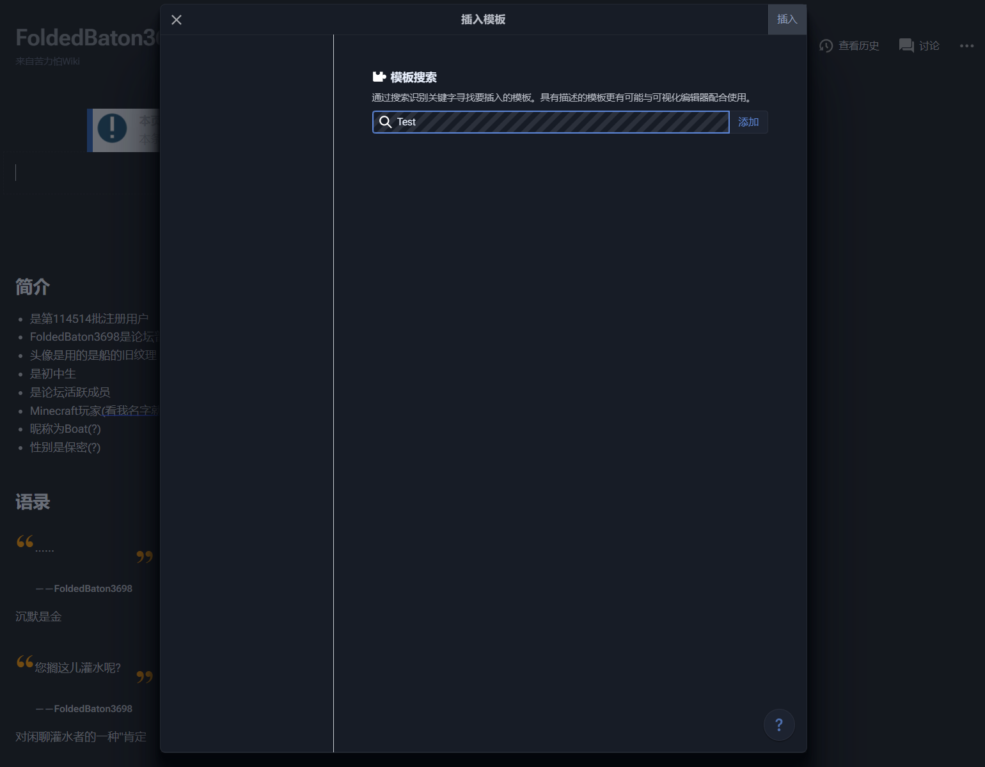Focus the template search field containing Test

click(551, 122)
